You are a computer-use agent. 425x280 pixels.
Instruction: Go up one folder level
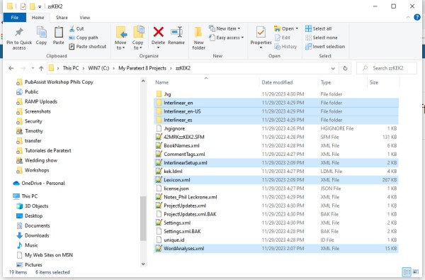click(x=41, y=68)
